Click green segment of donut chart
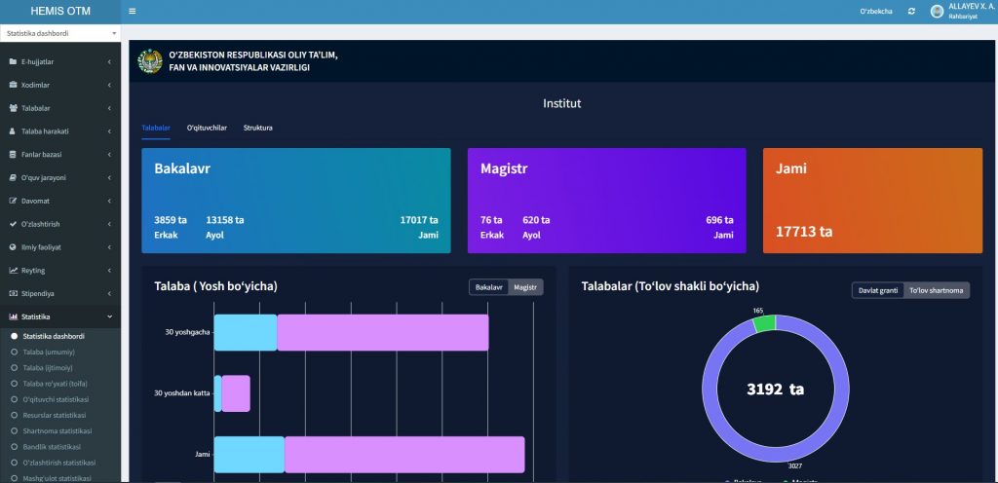The image size is (998, 483). 764,322
